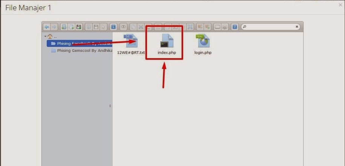Screen dimensions: 345x166
Task: Upload files with the green floppy disk icon
Action: pyautogui.click(x=79, y=27)
